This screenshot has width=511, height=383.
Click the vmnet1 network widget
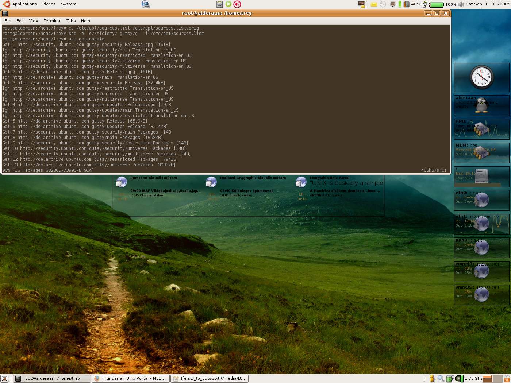tap(481, 271)
